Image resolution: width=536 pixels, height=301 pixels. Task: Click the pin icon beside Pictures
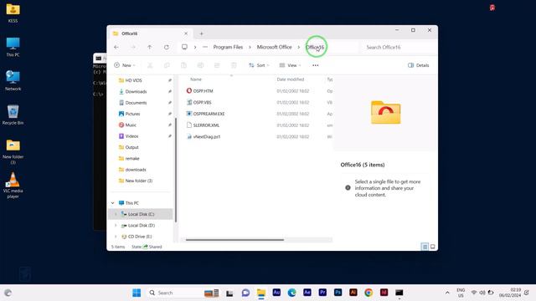click(169, 114)
